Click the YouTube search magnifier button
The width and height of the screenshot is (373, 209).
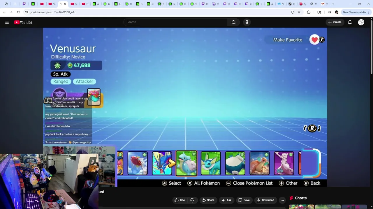(x=234, y=22)
